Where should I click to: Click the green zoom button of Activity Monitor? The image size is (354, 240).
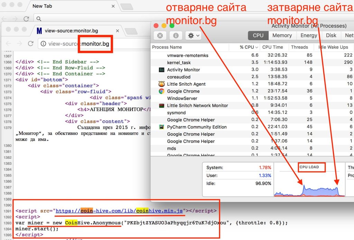tap(172, 26)
